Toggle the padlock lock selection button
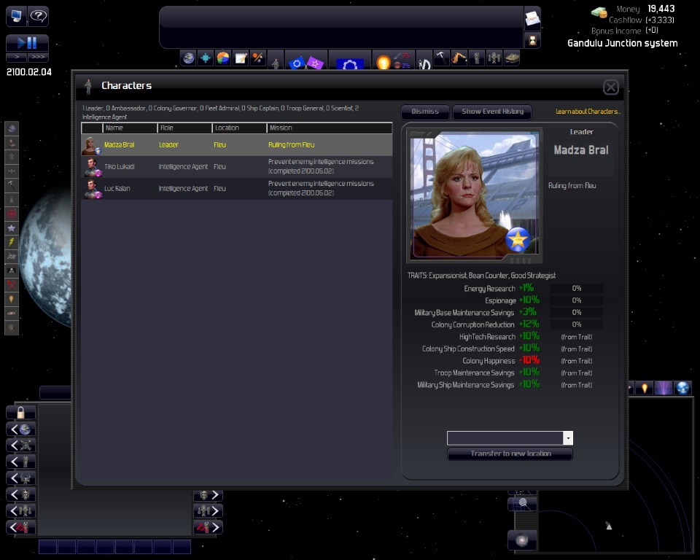 20,413
